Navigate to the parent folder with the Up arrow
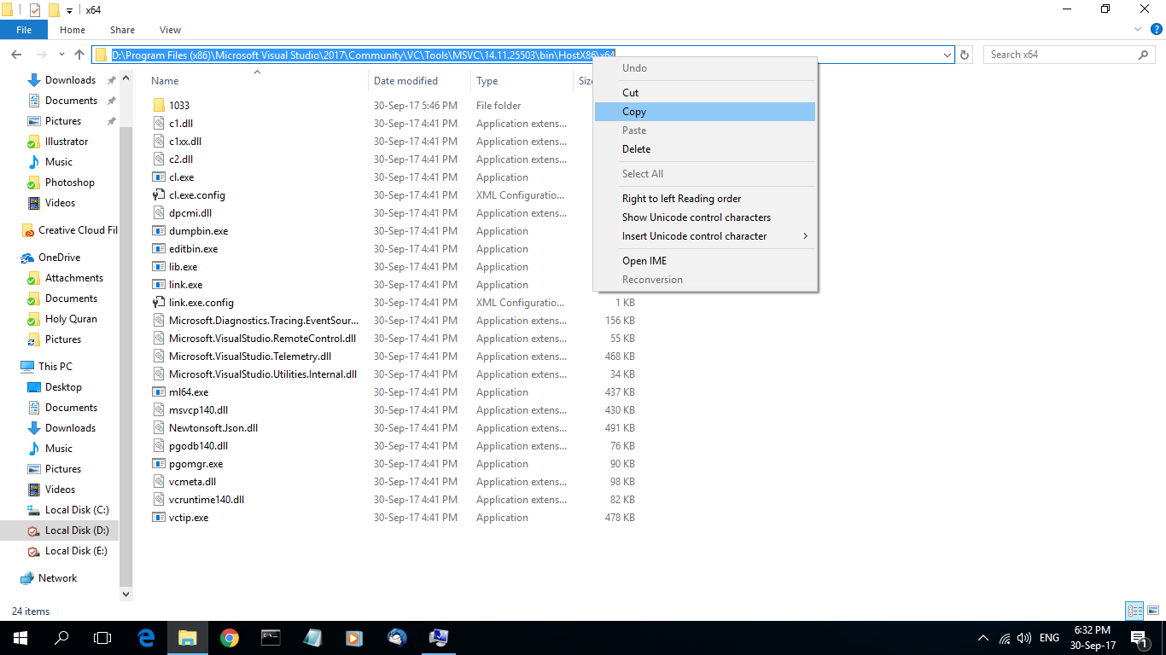Image resolution: width=1166 pixels, height=655 pixels. tap(79, 54)
